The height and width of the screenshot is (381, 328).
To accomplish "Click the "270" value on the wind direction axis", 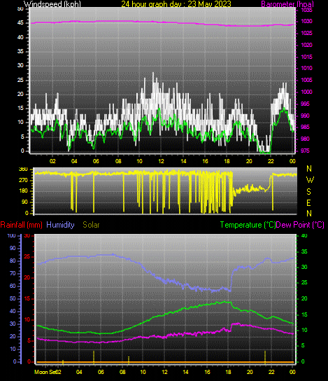I will [23, 181].
